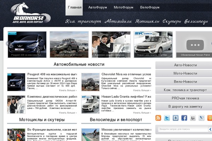Screen dimensions: 212x141
Task: Open motorcycle jacket article thumbnail
Action: pos(16,135)
